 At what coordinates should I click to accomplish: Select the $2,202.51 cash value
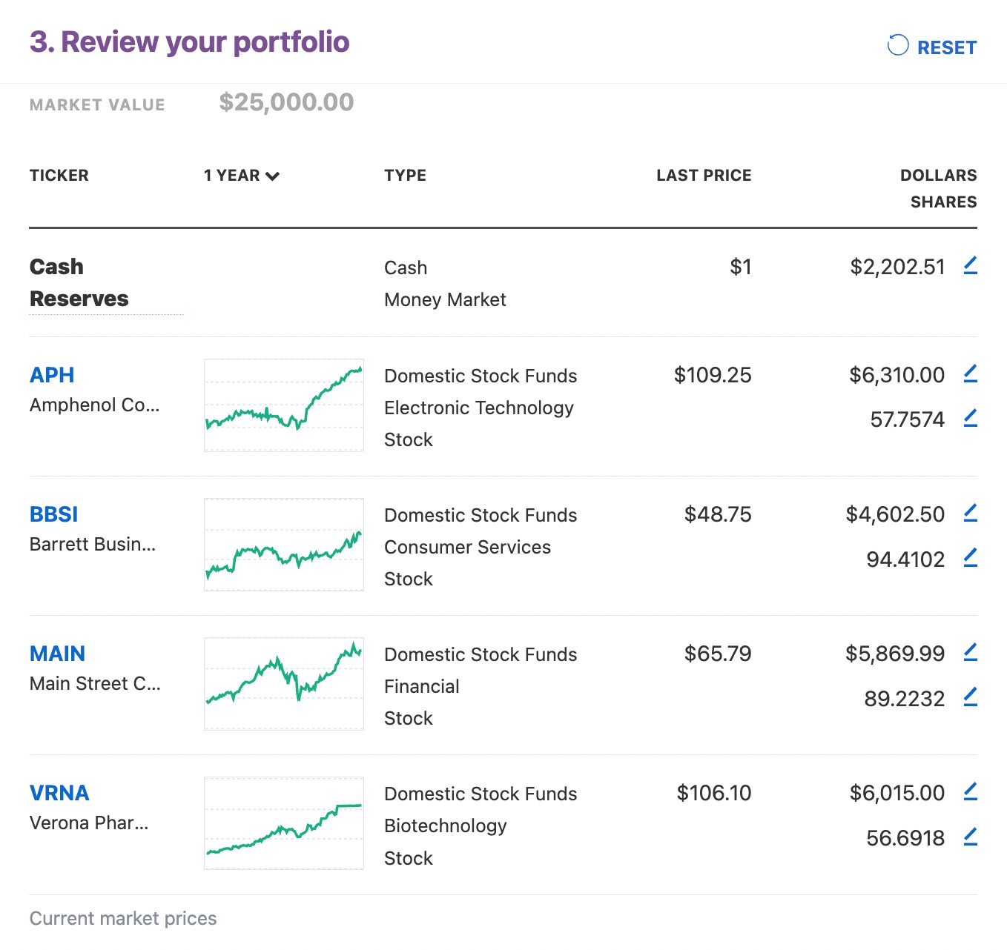(898, 267)
